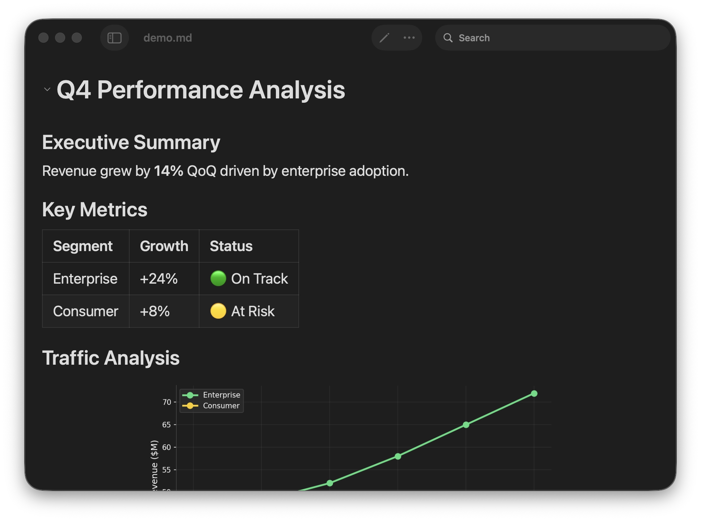Click the highest Enterprise data point on chart
Image resolution: width=701 pixels, height=521 pixels.
[x=534, y=394]
